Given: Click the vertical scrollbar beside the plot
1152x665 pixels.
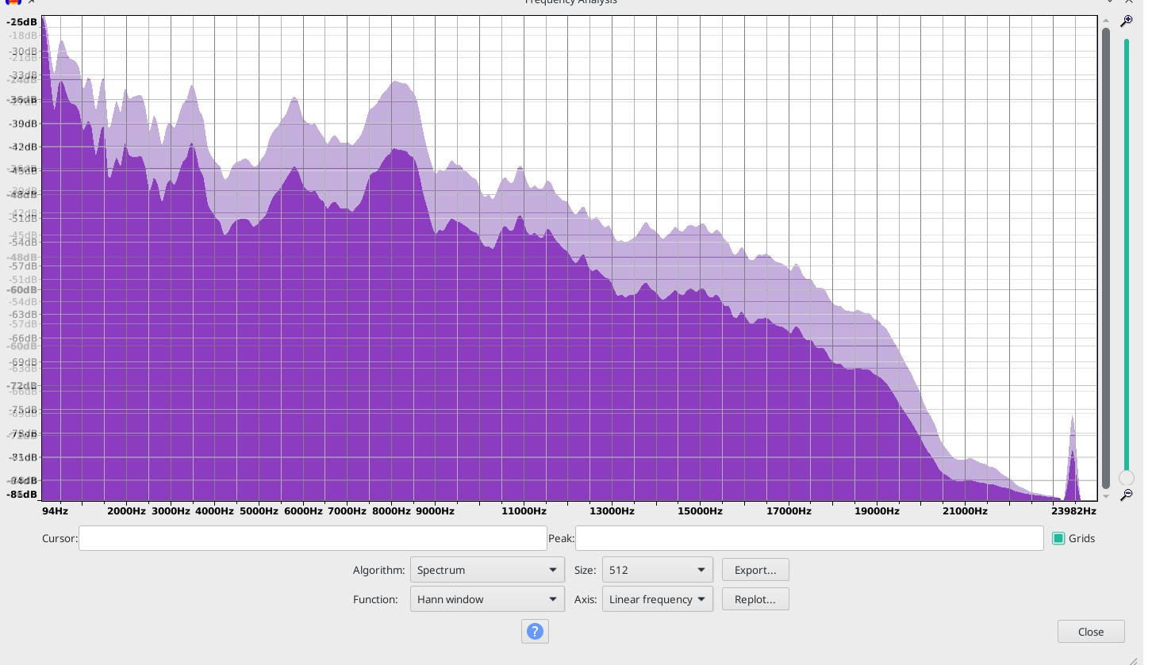Looking at the screenshot, I should click(x=1106, y=258).
